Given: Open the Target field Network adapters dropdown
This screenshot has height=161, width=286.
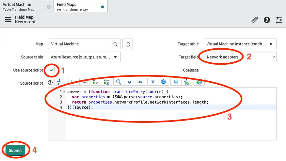Looking at the screenshot, I should coord(240,57).
